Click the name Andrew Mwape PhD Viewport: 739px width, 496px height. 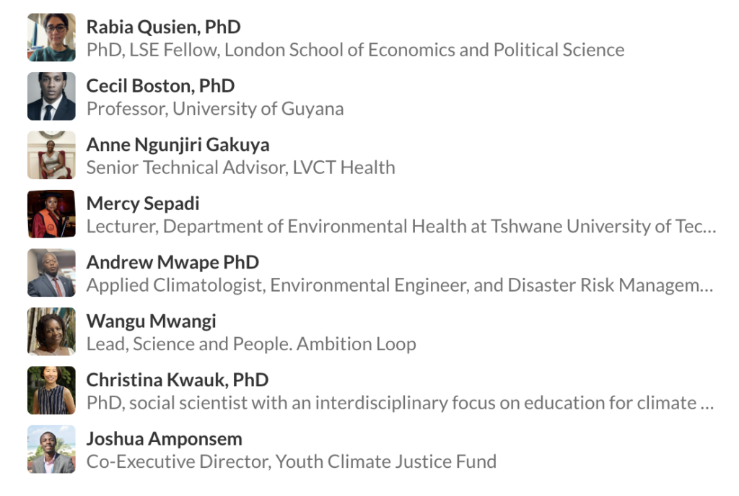click(172, 262)
